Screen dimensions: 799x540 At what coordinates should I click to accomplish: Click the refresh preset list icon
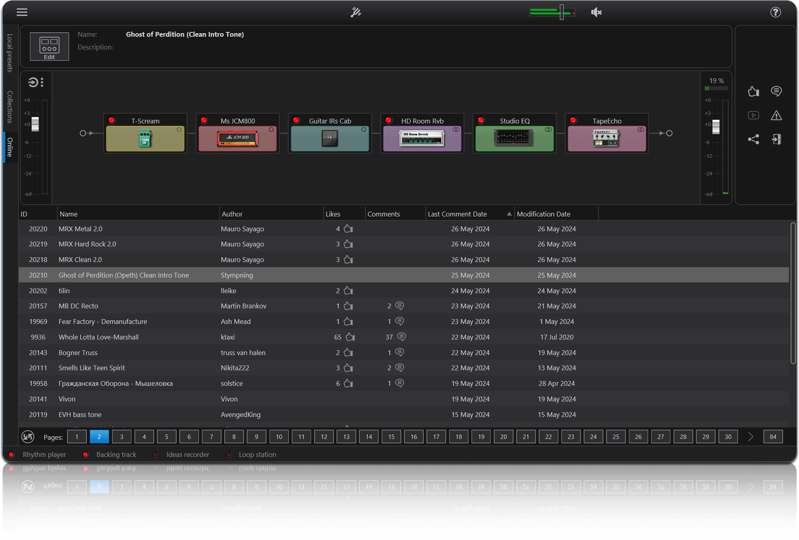coord(28,437)
